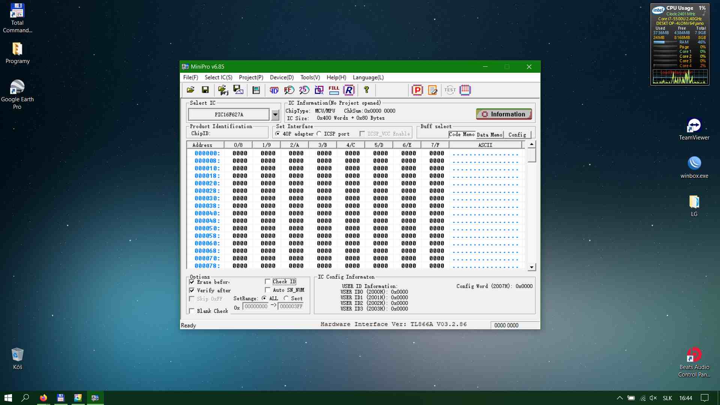The image size is (720, 405).
Task: Click the Program chip P icon
Action: (417, 90)
